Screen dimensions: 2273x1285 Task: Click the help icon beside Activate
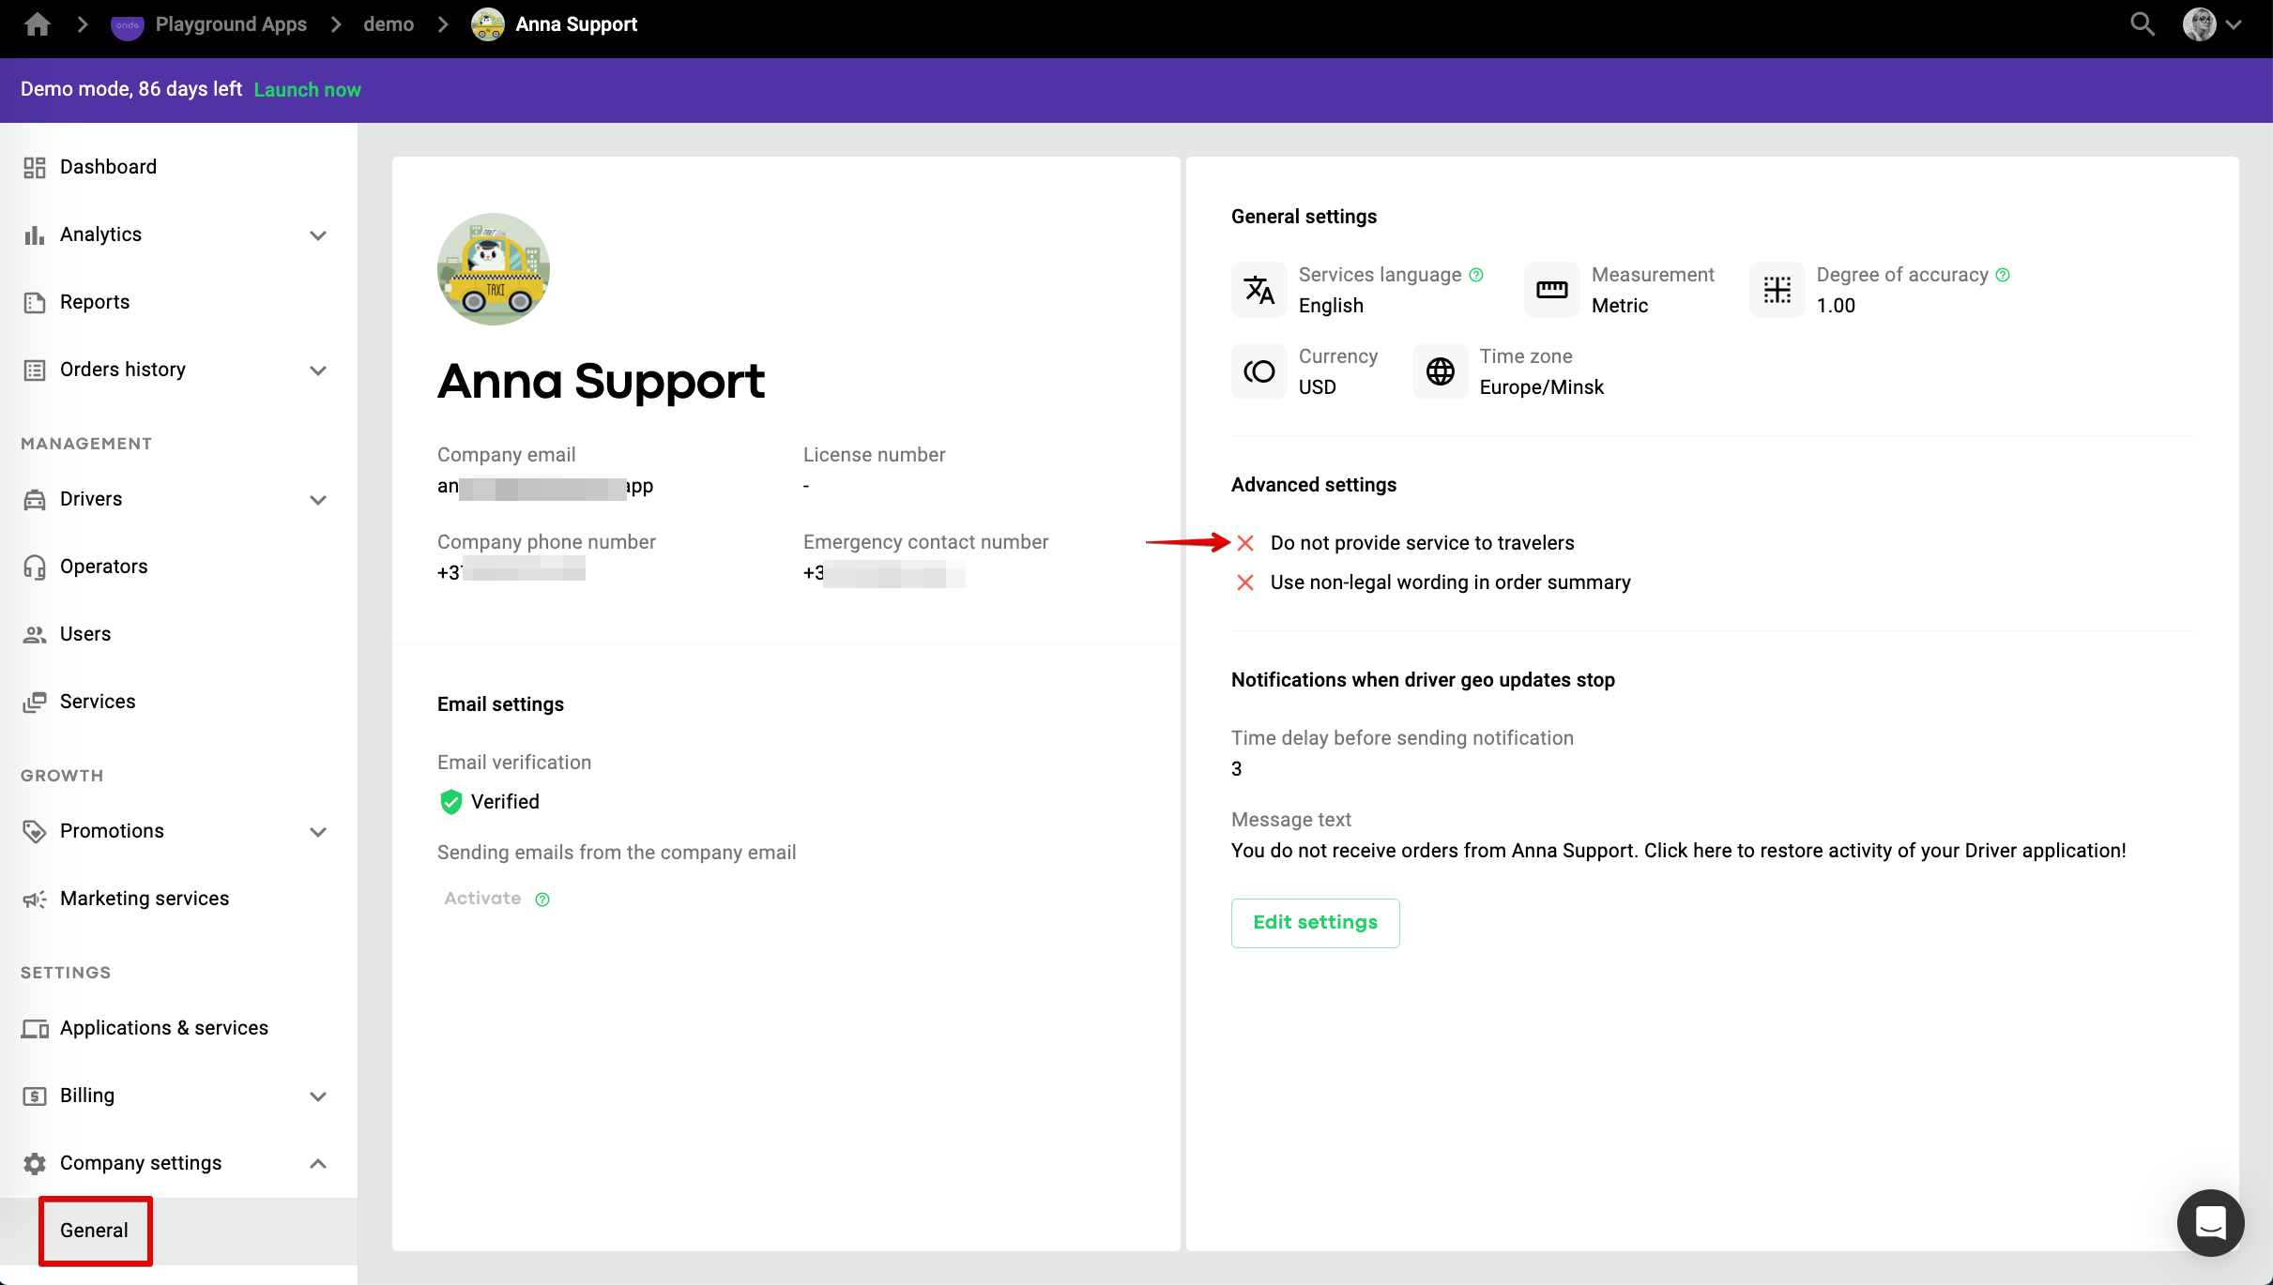click(542, 899)
